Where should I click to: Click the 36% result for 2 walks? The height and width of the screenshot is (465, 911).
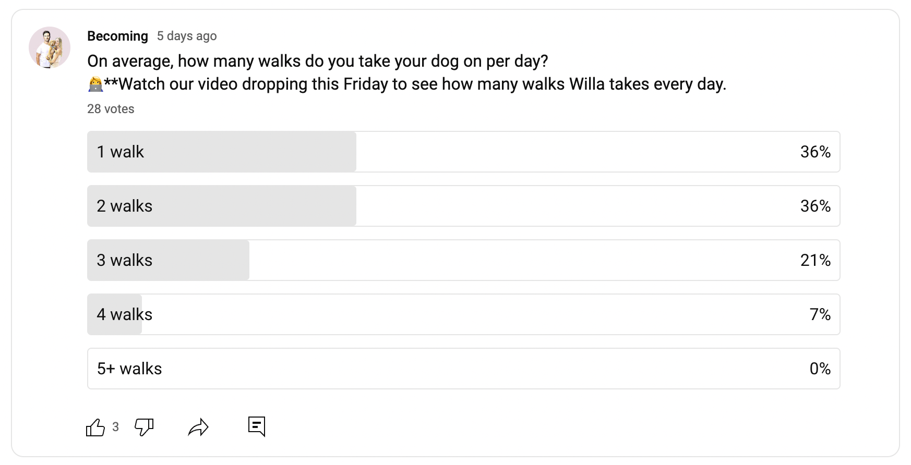(816, 206)
